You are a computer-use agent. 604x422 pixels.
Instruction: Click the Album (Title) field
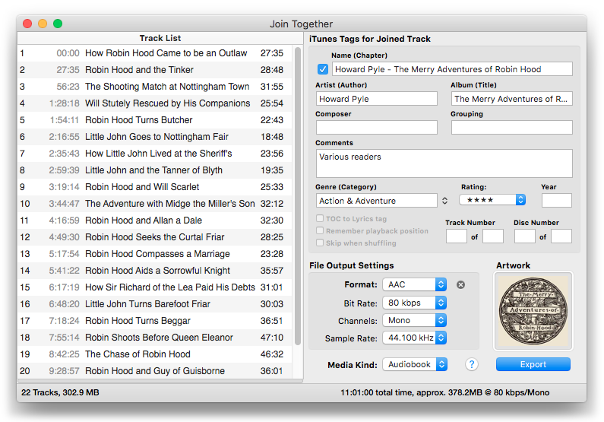click(511, 99)
